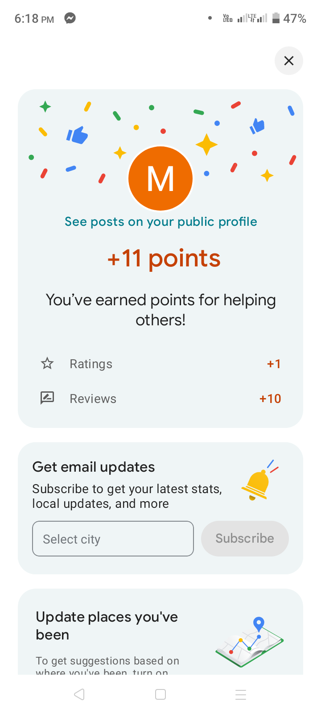Open Update places you've been card
Viewport: 321px width, 714px height.
coord(107,626)
